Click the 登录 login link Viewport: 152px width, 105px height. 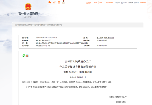95,3
